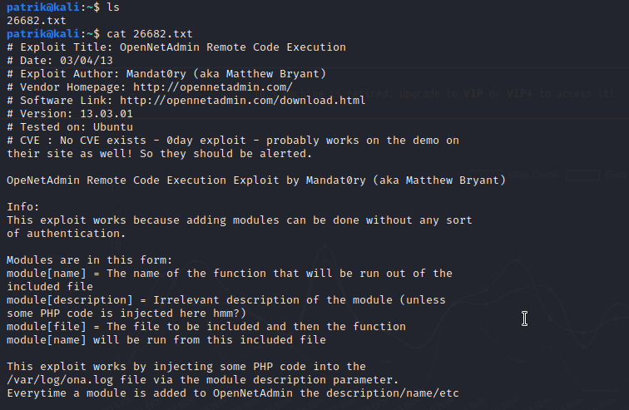Image resolution: width=629 pixels, height=410 pixels.
Task: Click the Exploit Title line
Action: [176, 47]
